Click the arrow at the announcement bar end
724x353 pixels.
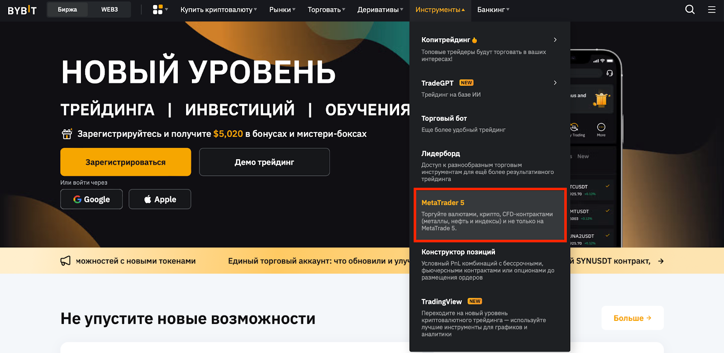[x=661, y=261]
